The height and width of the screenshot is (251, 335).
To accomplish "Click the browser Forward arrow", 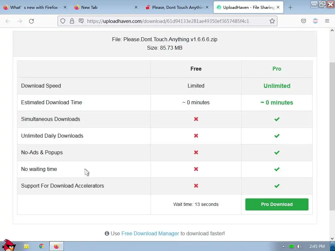I will click(20, 21).
